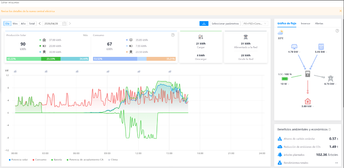Click the 31 kWh Alimentado a la Red value
This screenshot has width=344, height=168.
point(246,43)
